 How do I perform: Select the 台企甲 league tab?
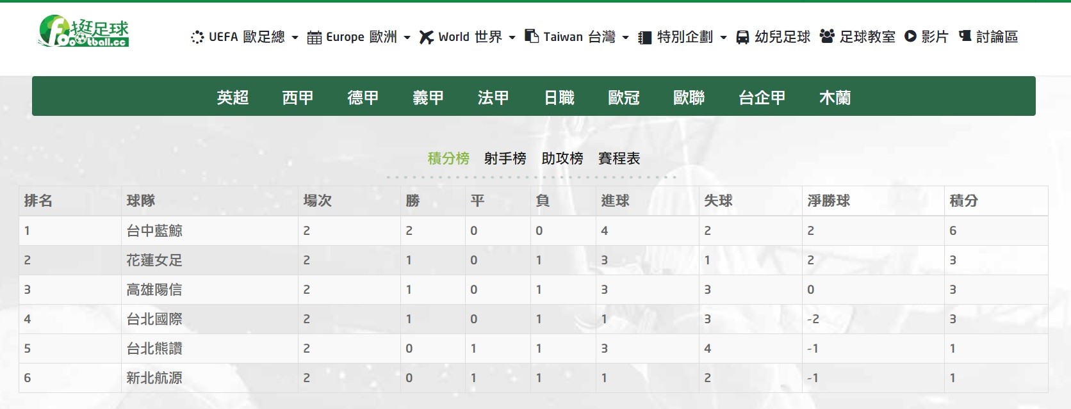coord(762,97)
